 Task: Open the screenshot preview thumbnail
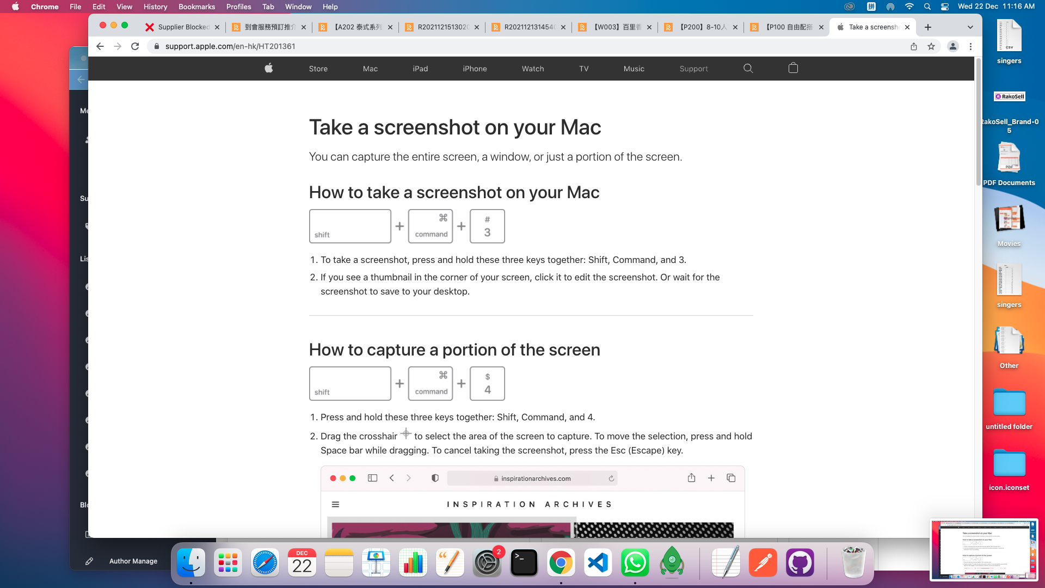pos(984,549)
